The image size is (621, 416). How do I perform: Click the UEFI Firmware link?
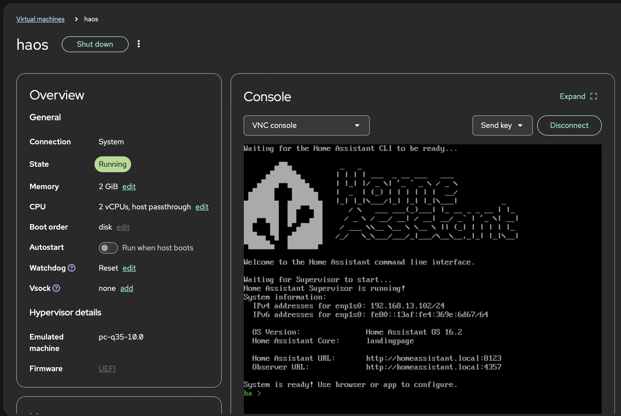107,368
